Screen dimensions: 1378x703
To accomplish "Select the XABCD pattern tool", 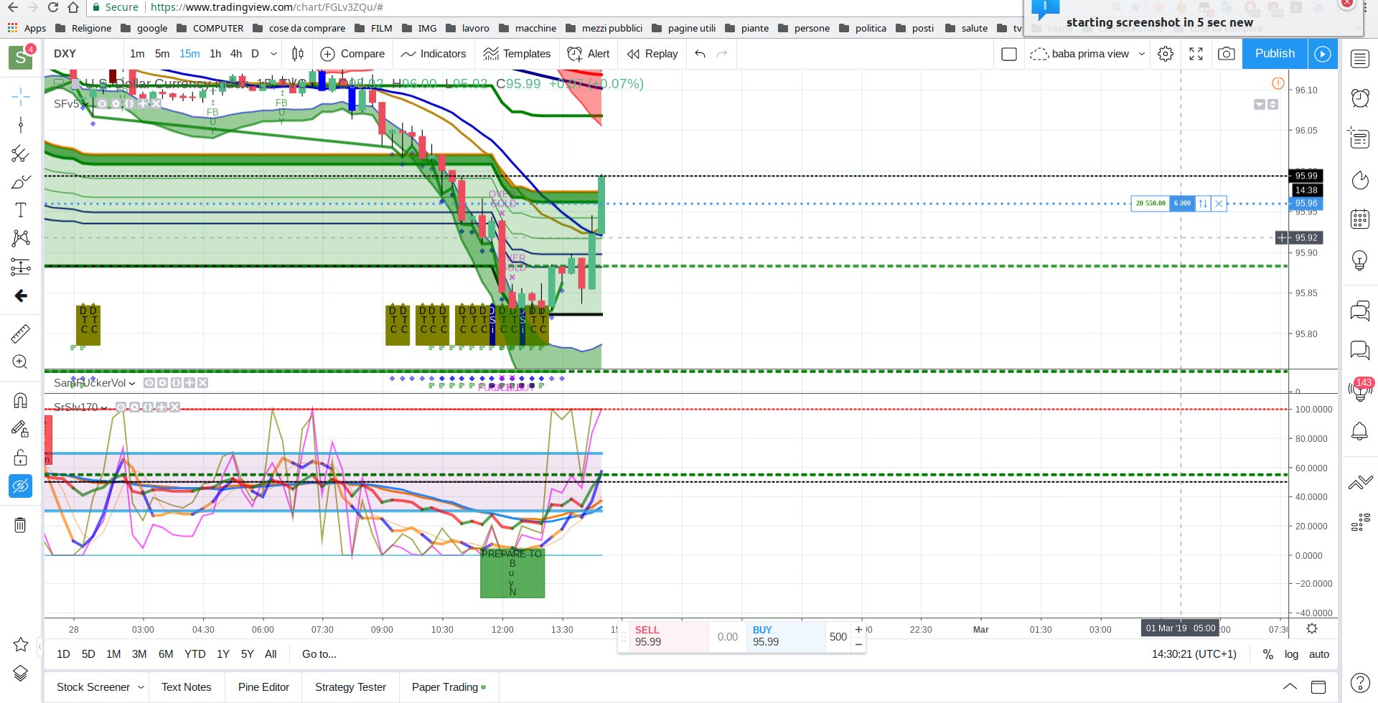I will coord(21,238).
